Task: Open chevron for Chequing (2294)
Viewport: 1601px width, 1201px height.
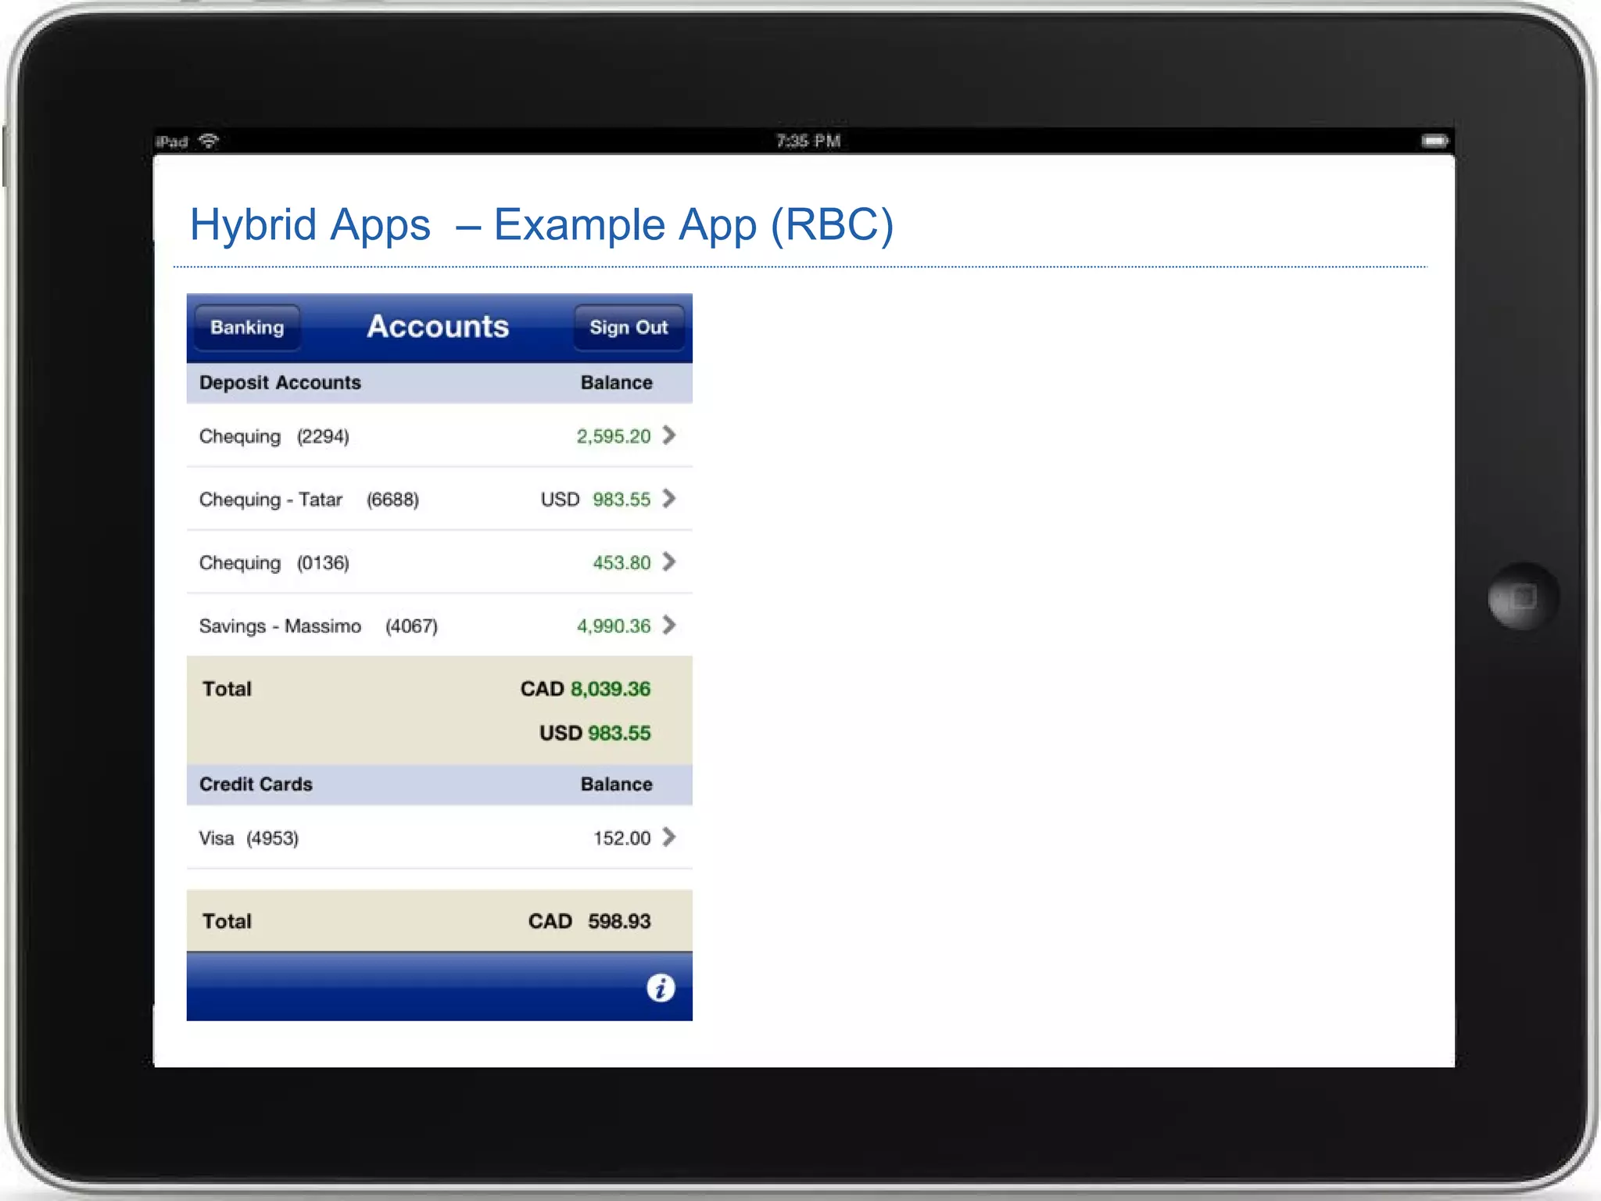Action: tap(669, 436)
